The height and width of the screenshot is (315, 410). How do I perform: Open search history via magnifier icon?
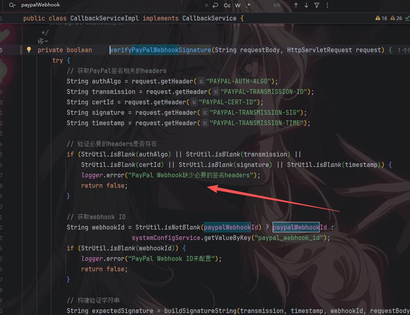[x=12, y=5]
